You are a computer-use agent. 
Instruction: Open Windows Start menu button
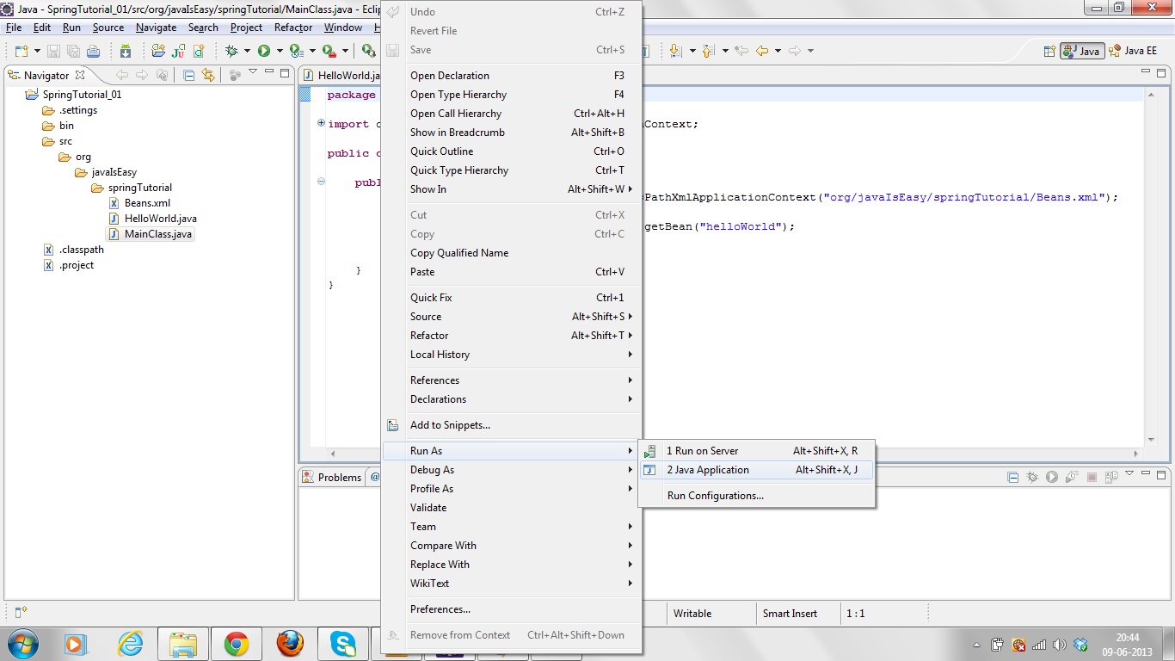(x=22, y=644)
